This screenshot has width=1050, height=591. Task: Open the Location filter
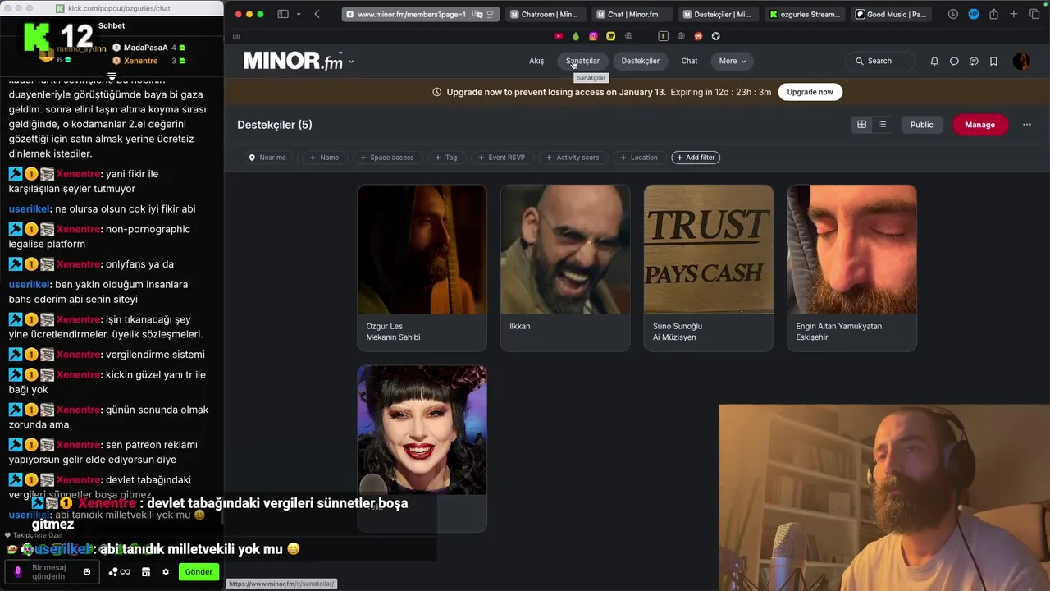pyautogui.click(x=639, y=158)
